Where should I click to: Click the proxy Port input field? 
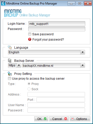pos(61,100)
